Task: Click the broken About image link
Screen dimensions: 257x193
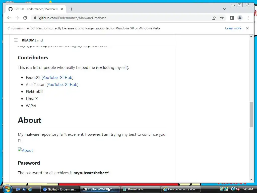Action: click(25, 150)
